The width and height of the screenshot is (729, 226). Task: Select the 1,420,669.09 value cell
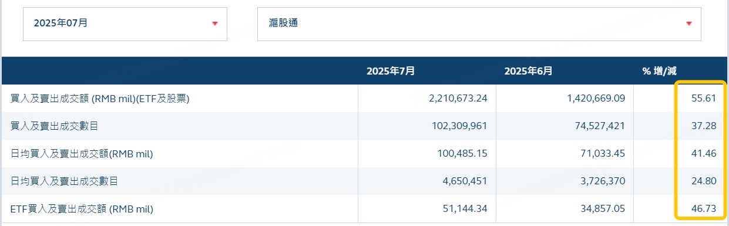[x=596, y=99]
